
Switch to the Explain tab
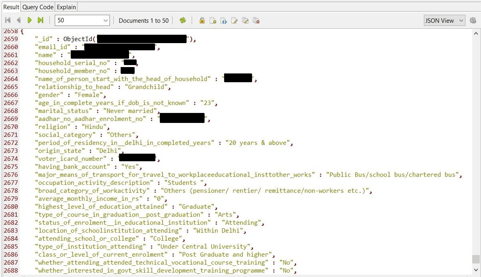point(66,7)
